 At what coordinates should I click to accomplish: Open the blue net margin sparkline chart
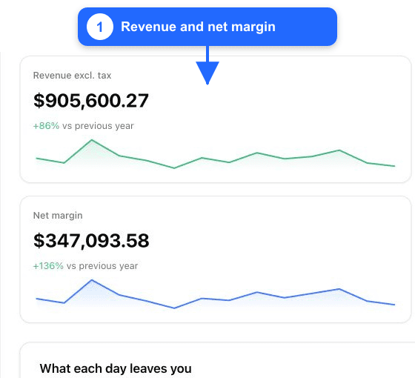[x=216, y=294]
